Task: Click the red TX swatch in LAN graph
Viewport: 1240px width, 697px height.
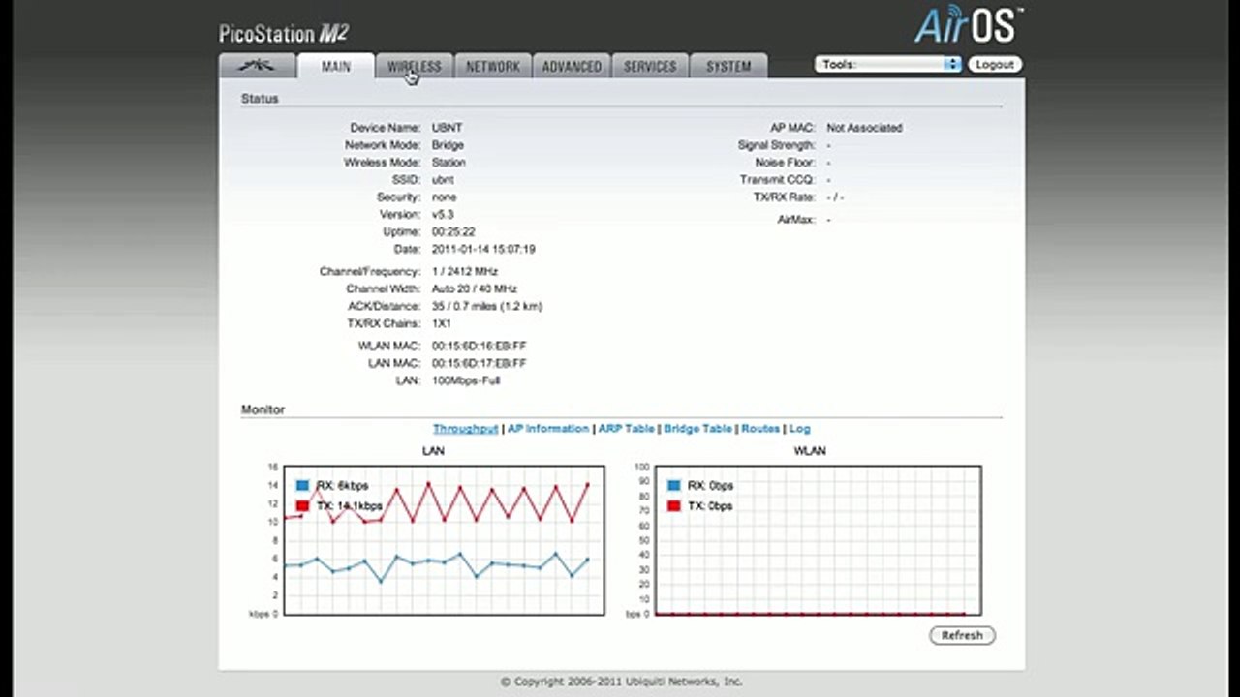Action: pyautogui.click(x=303, y=505)
